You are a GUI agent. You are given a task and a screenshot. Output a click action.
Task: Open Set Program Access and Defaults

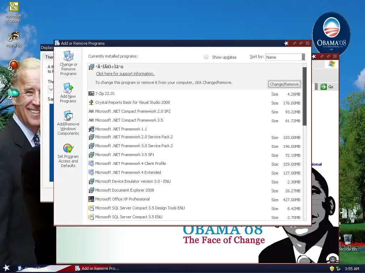point(68,156)
